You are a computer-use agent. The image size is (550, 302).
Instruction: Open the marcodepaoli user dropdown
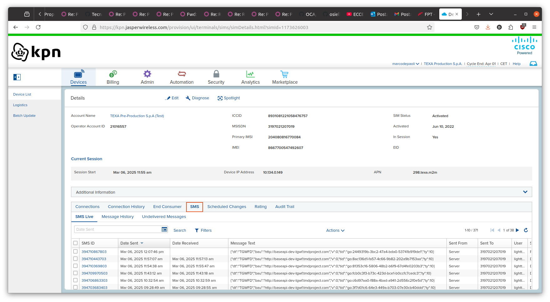pos(406,64)
